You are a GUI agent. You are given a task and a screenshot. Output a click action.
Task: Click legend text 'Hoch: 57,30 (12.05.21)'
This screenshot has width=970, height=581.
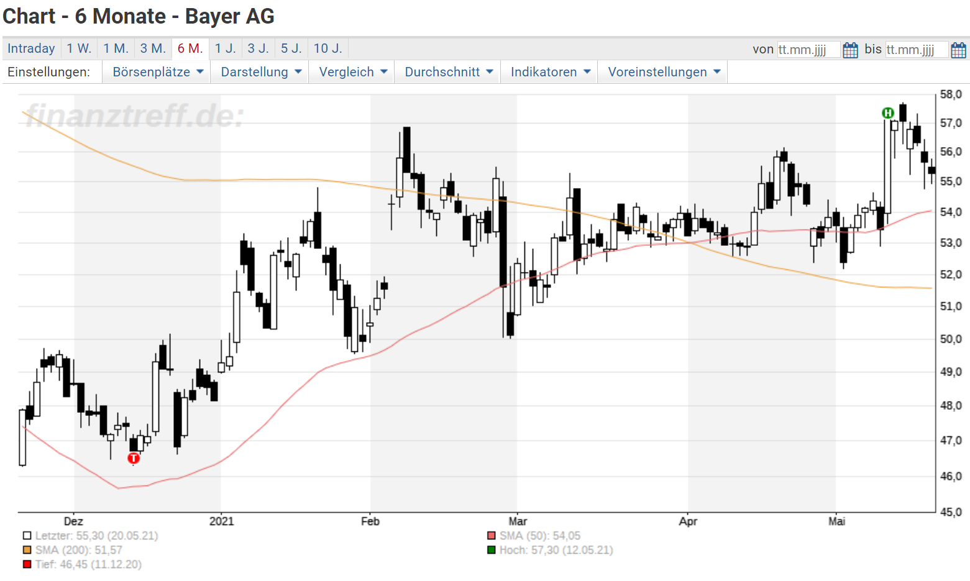[556, 550]
